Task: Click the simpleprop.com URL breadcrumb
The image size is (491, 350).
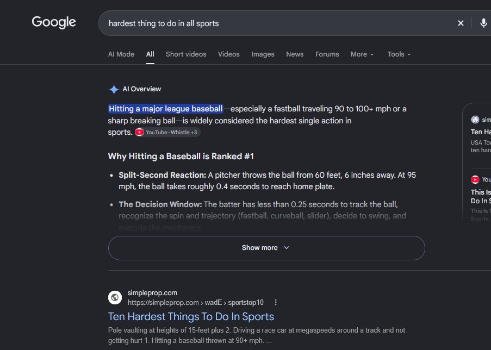Action: [x=195, y=302]
